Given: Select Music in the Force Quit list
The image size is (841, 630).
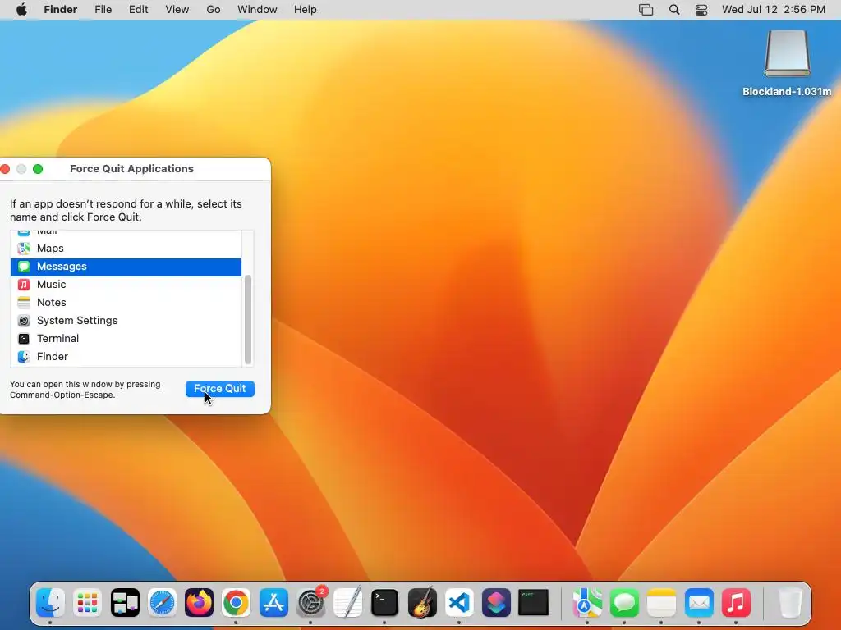Looking at the screenshot, I should click(x=126, y=285).
